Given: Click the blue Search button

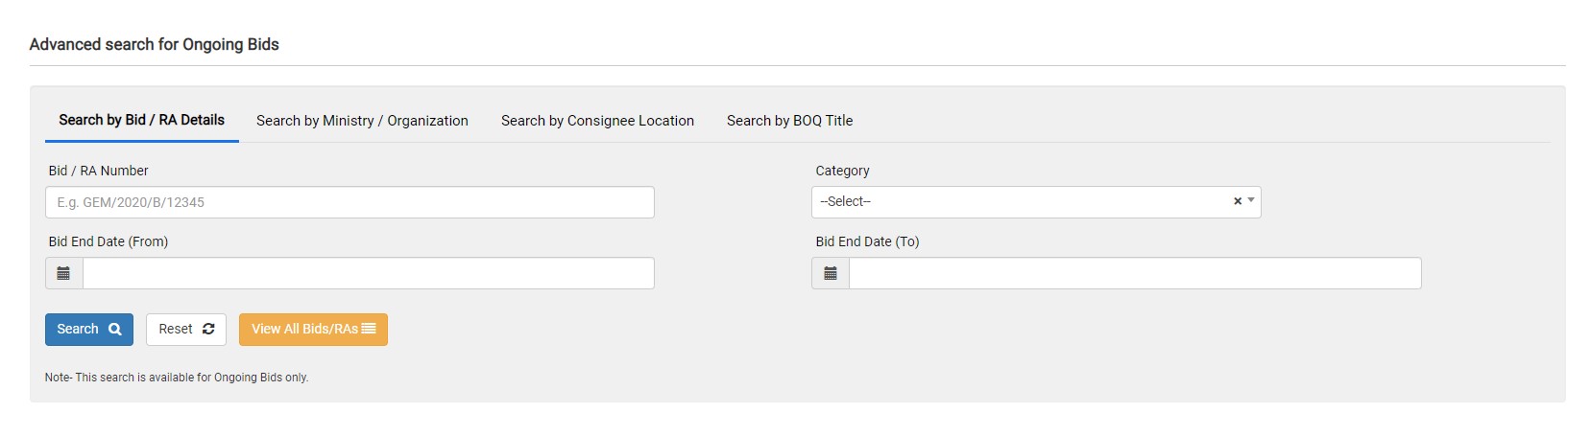Looking at the screenshot, I should (x=89, y=330).
